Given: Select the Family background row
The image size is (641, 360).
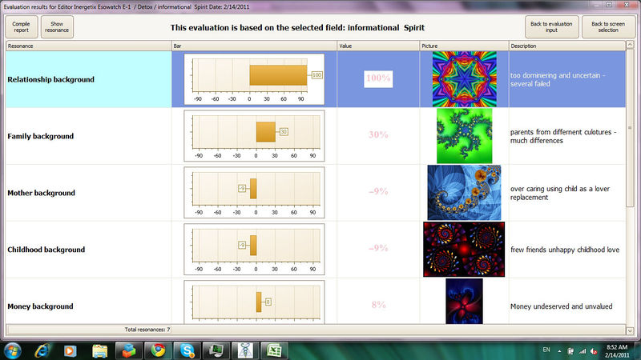Looking at the screenshot, I should [x=88, y=136].
